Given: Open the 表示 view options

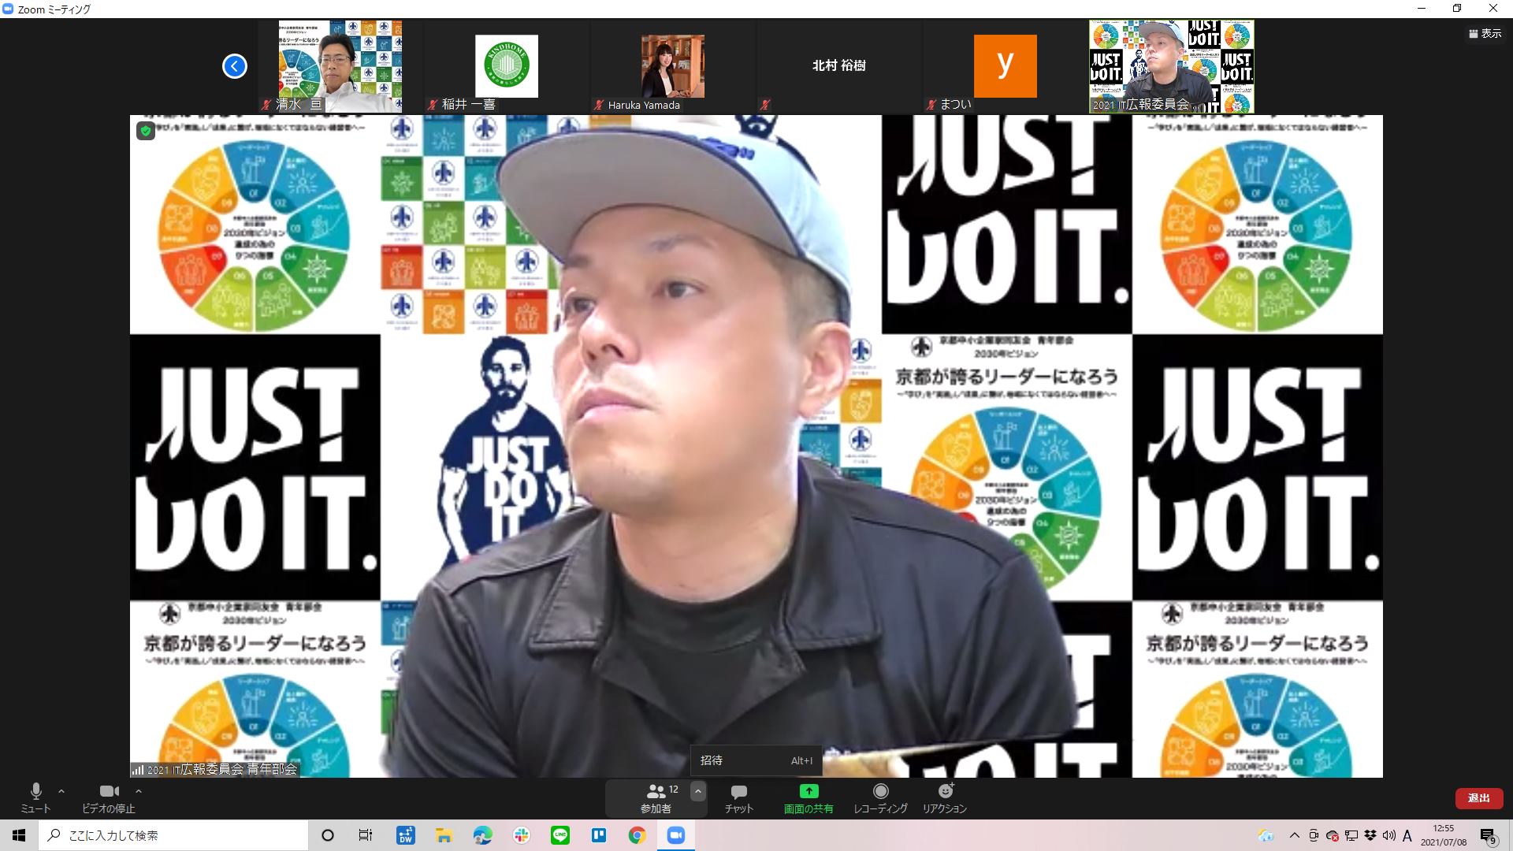Looking at the screenshot, I should (1485, 33).
